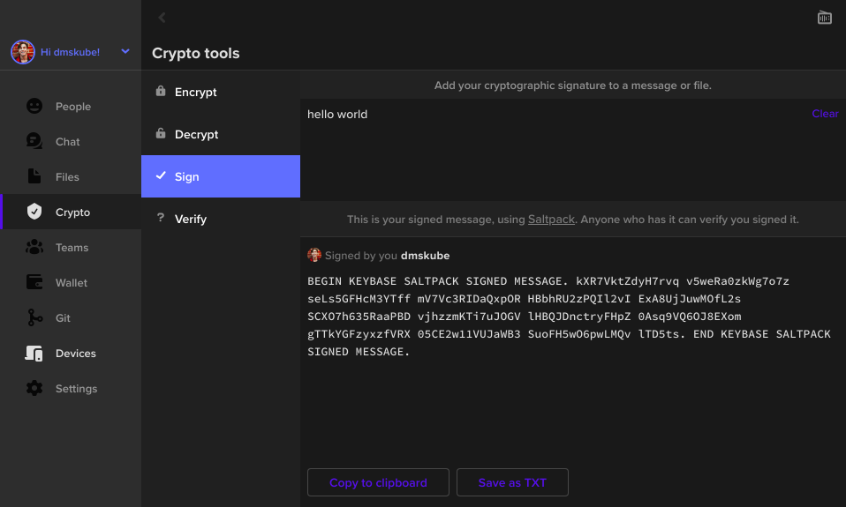Screen dimensions: 846x507
Task: Open the radio icon in top right
Action: [825, 18]
